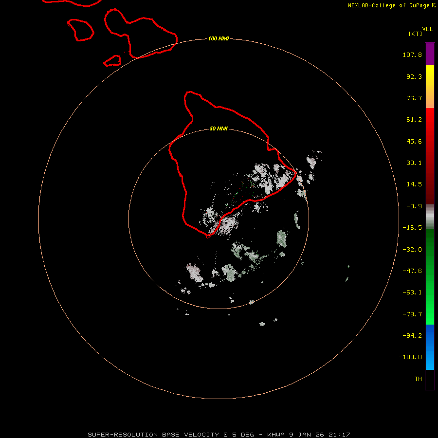Click the 100 NMI range ring label

point(219,38)
